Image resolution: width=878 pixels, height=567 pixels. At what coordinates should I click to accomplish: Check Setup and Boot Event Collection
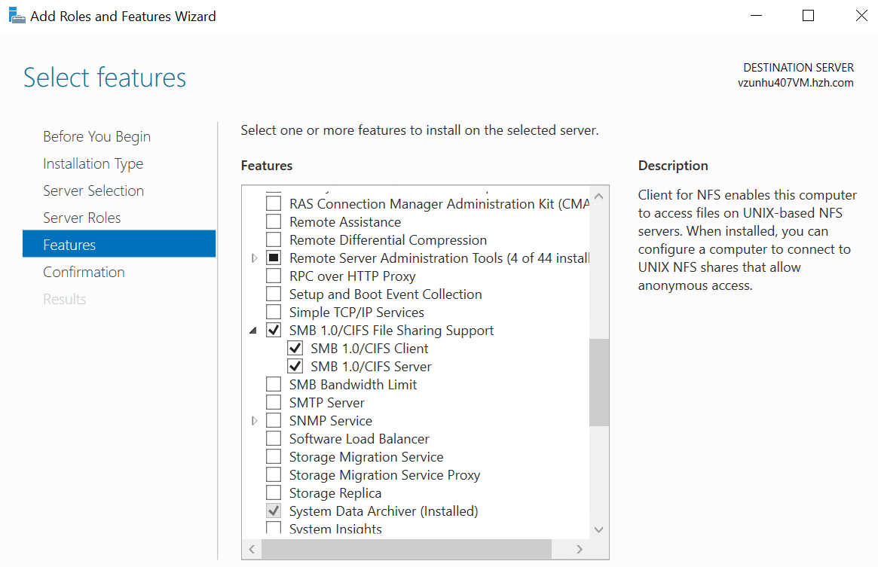point(274,294)
